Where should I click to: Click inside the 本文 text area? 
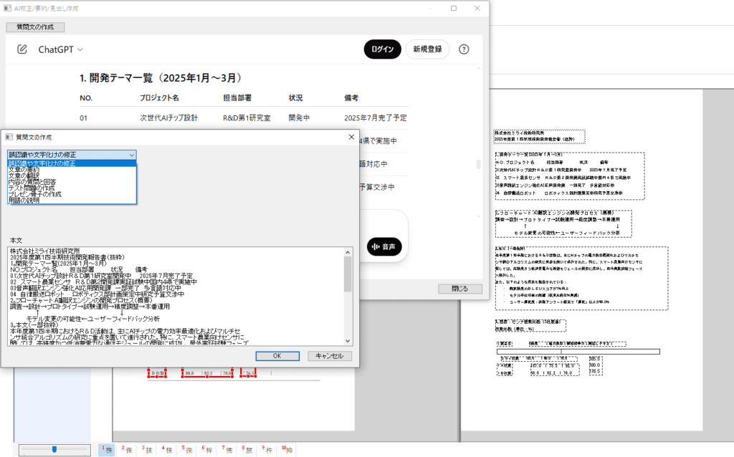point(176,296)
